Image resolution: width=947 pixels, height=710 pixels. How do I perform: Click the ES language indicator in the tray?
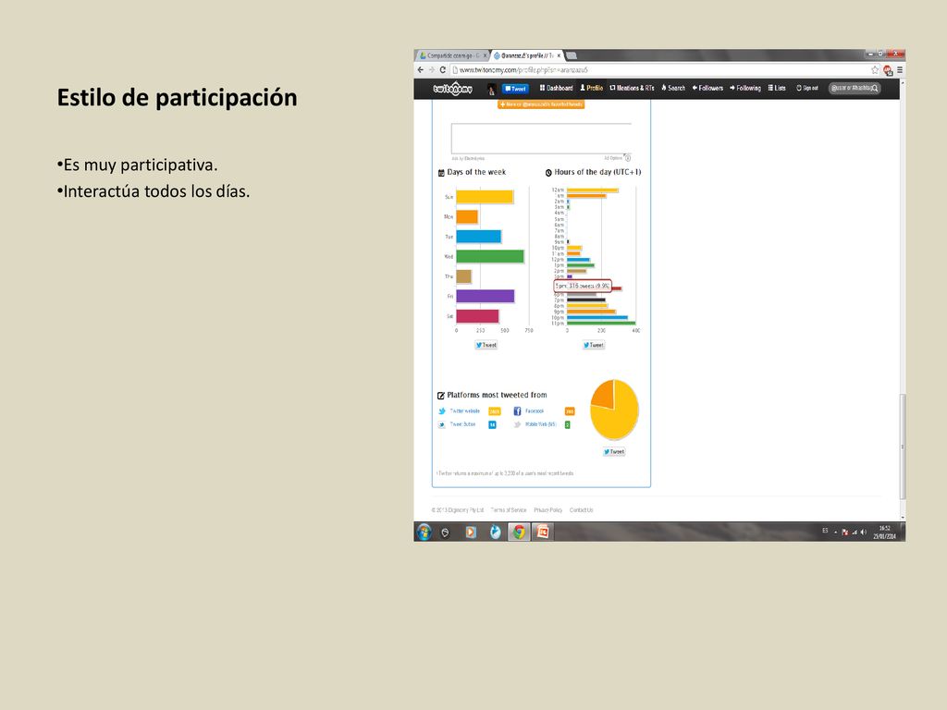(x=825, y=531)
